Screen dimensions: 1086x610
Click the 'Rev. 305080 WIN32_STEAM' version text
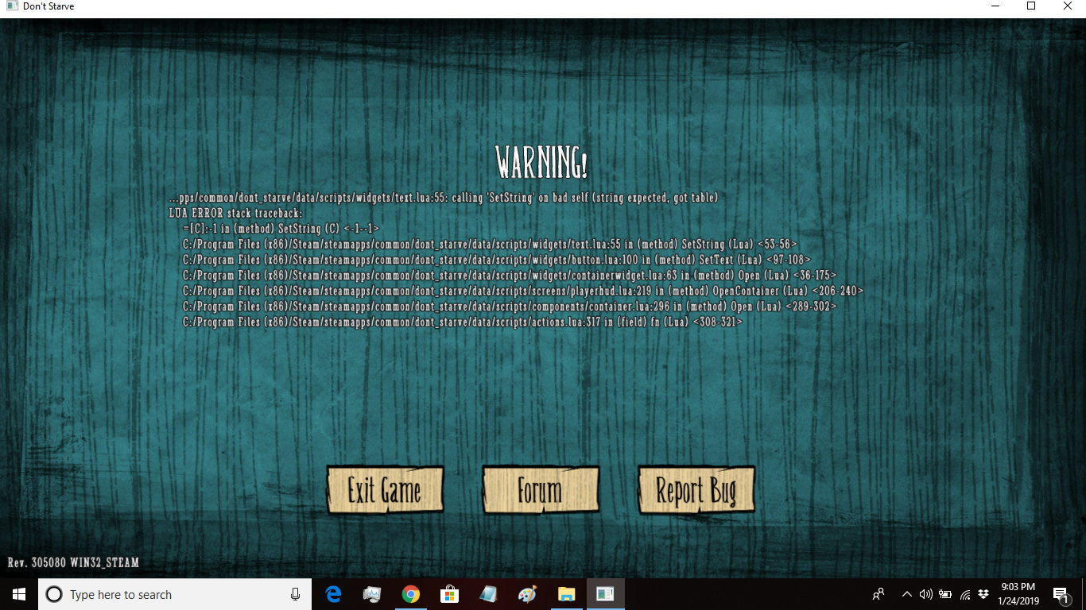coord(73,562)
